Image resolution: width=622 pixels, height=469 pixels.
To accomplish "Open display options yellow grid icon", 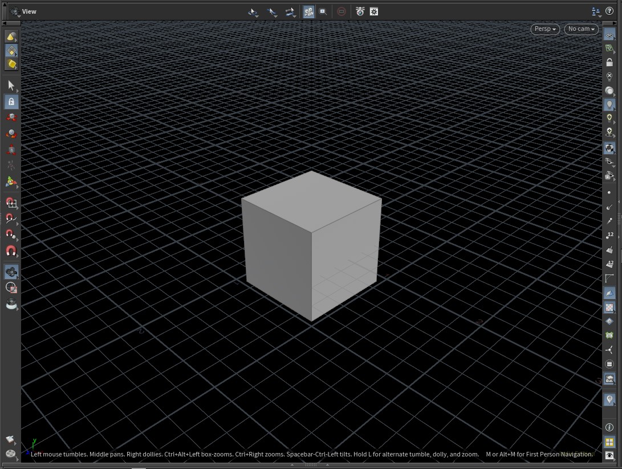I will click(x=609, y=442).
